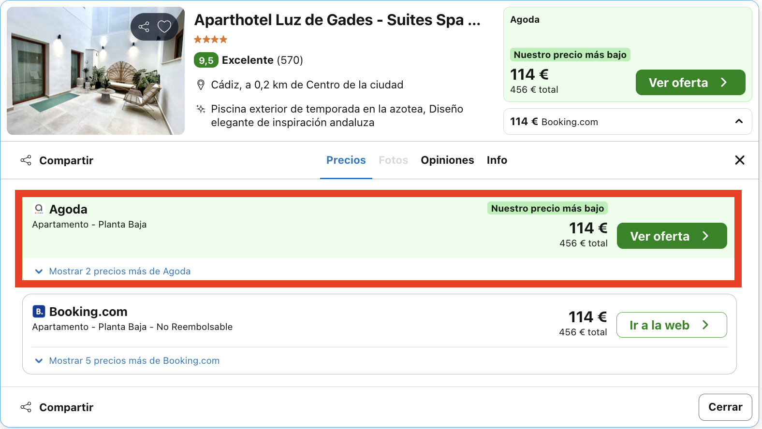
Task: Click Compartir next to the tabs
Action: (57, 160)
